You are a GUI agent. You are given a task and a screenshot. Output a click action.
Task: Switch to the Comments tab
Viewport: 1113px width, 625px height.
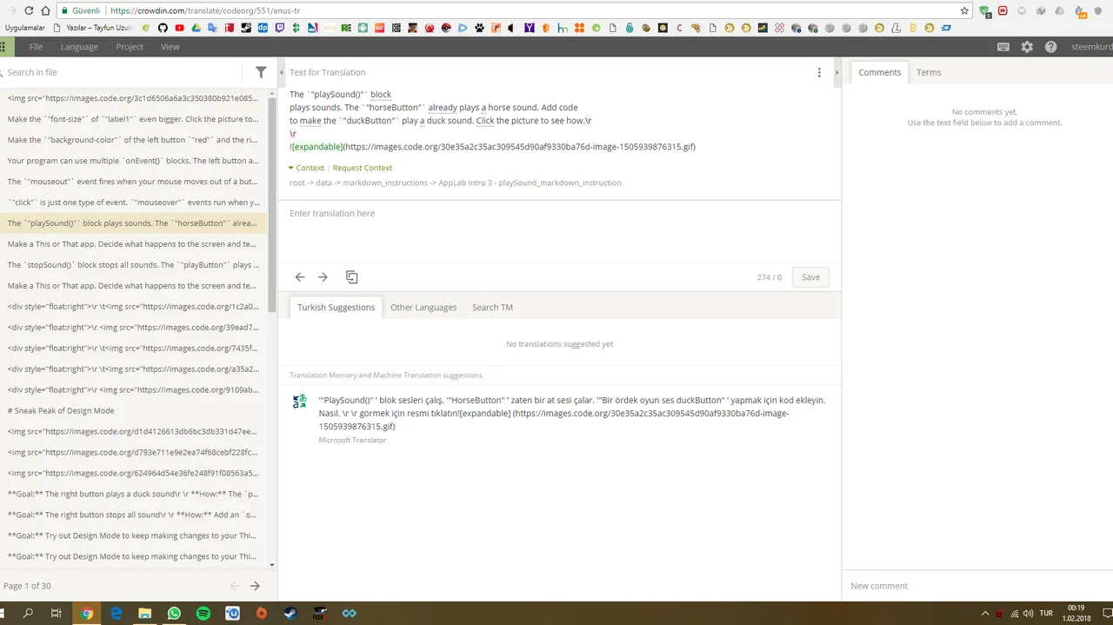click(x=879, y=72)
